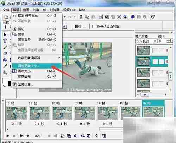176x143 pixels.
Task: Click the Tween icon in the frame toolbar
Action: pyautogui.click(x=83, y=136)
